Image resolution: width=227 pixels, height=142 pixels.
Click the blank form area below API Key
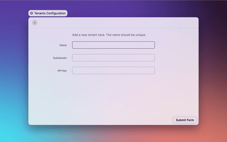point(113,96)
